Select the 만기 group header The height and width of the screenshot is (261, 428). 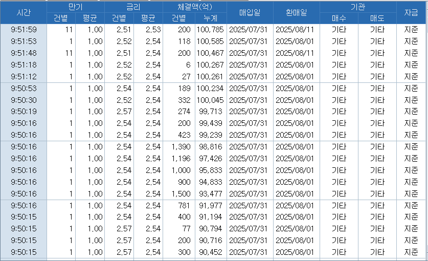point(75,7)
